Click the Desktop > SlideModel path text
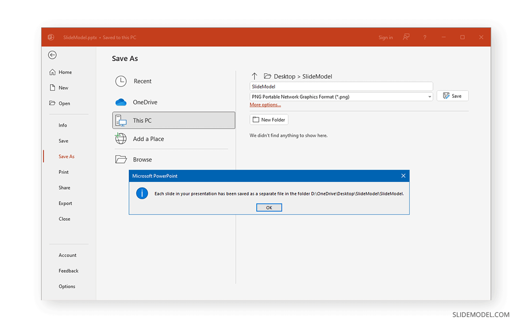This screenshot has width=531, height=328. tap(303, 76)
